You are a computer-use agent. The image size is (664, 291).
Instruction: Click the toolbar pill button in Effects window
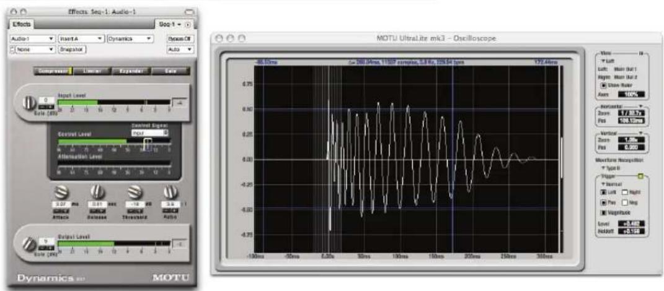pyautogui.click(x=189, y=13)
